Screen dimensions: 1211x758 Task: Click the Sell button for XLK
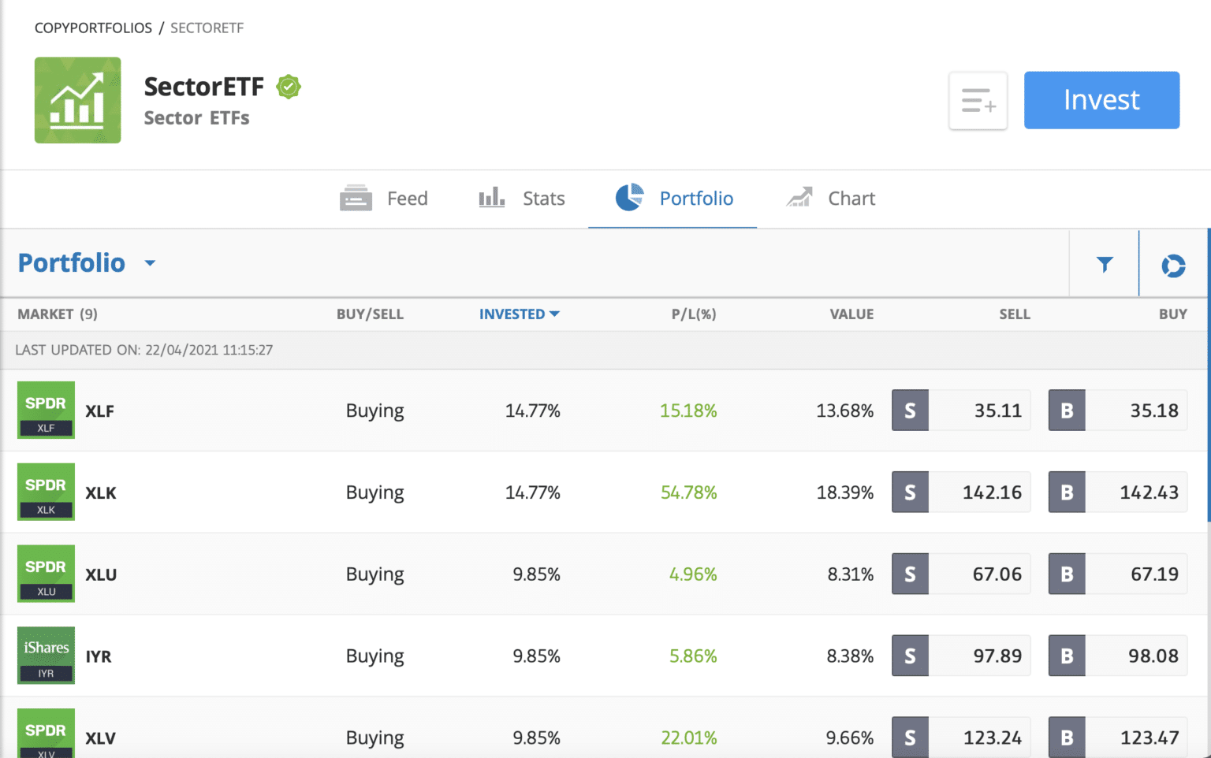pyautogui.click(x=960, y=492)
